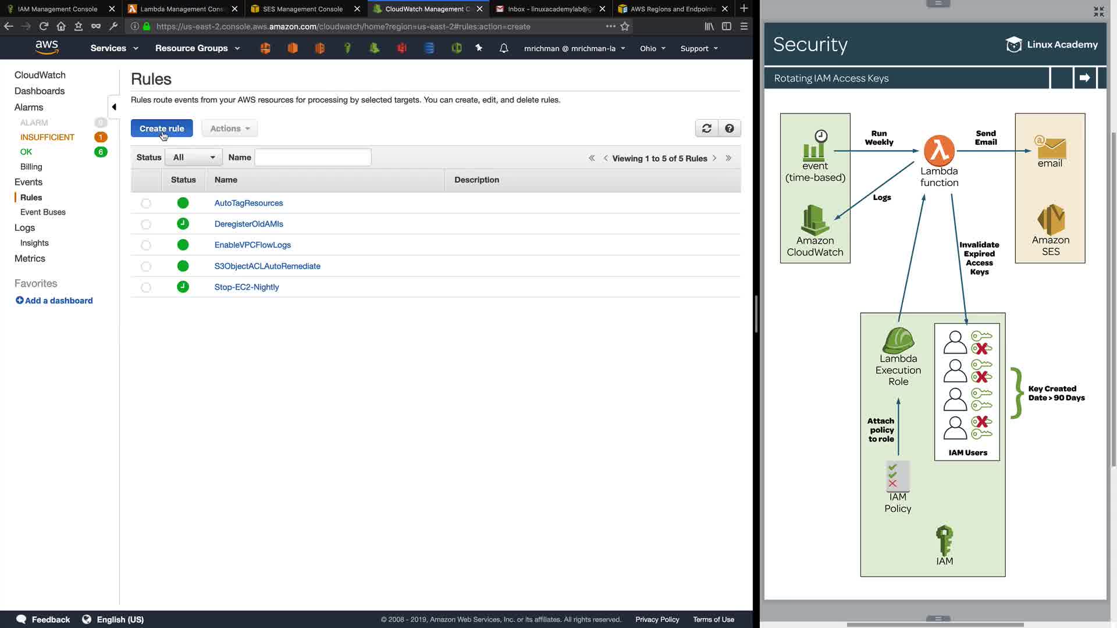This screenshot has width=1117, height=628.
Task: Click the Name filter input field
Action: point(313,158)
